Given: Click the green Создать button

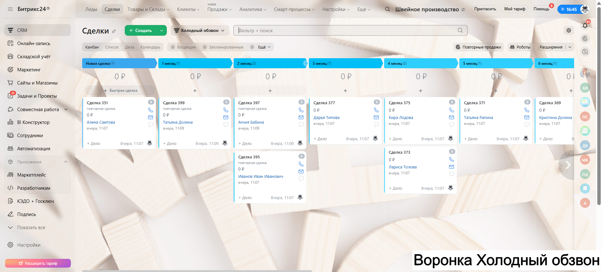Looking at the screenshot, I should tap(140, 30).
